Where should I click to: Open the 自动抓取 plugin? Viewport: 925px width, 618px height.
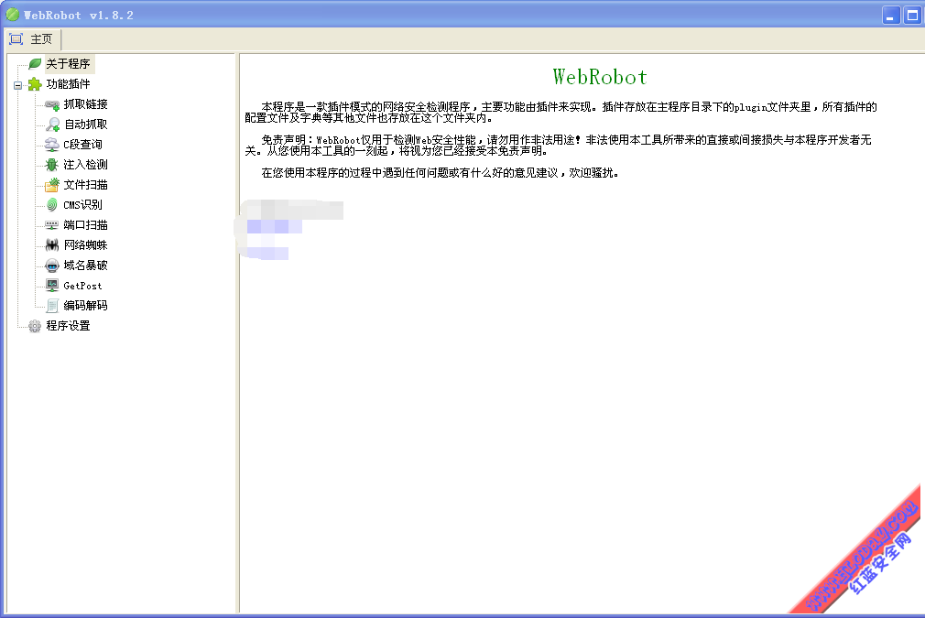click(85, 125)
